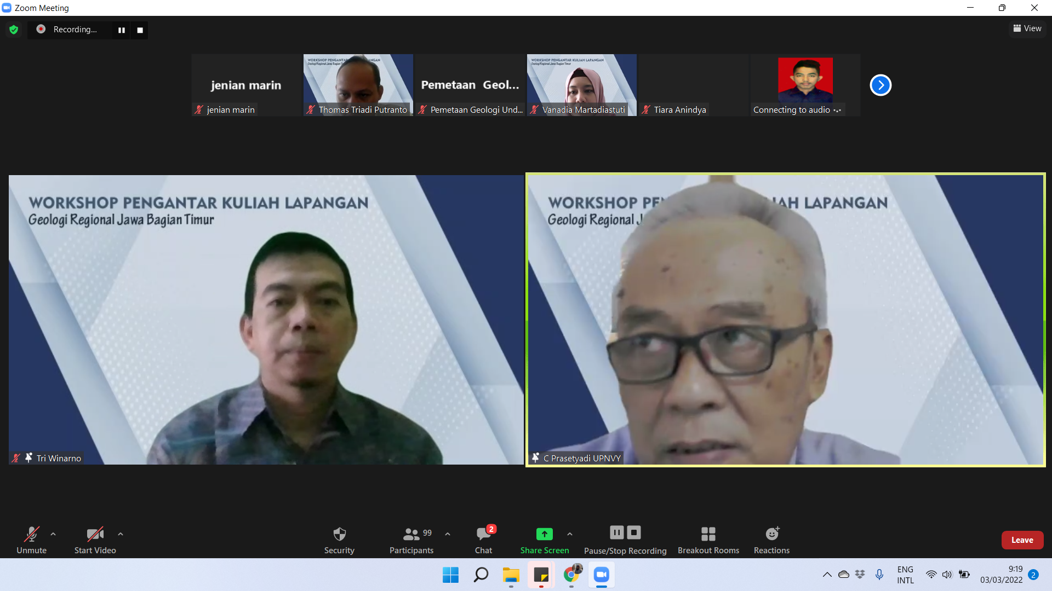Stop the recording in top indicator
Image resolution: width=1052 pixels, height=591 pixels.
point(140,30)
